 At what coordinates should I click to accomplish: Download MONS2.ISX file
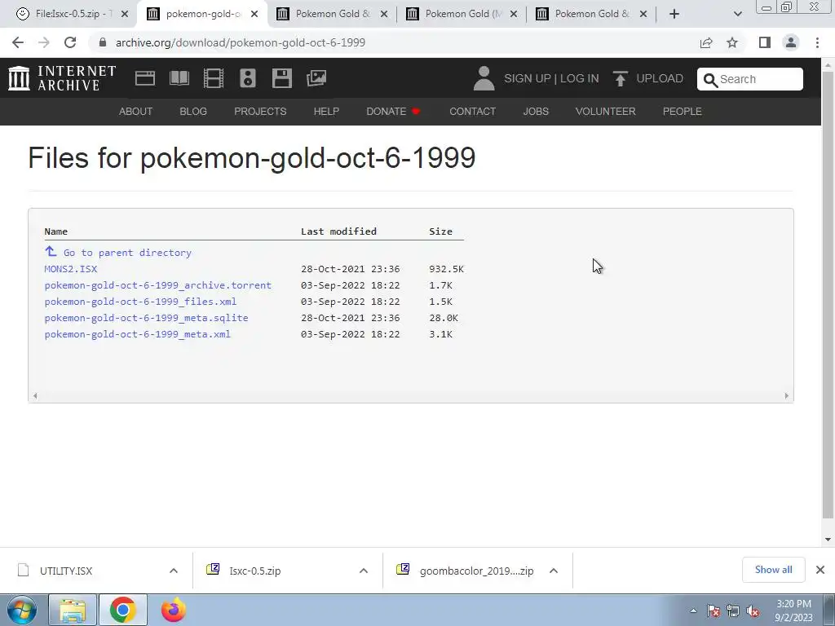coord(71,269)
